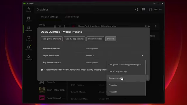Select the Custom preset button
The image size is (187, 105).
[111, 39]
